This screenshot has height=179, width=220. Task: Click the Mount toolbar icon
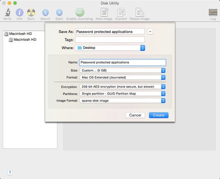point(45,12)
